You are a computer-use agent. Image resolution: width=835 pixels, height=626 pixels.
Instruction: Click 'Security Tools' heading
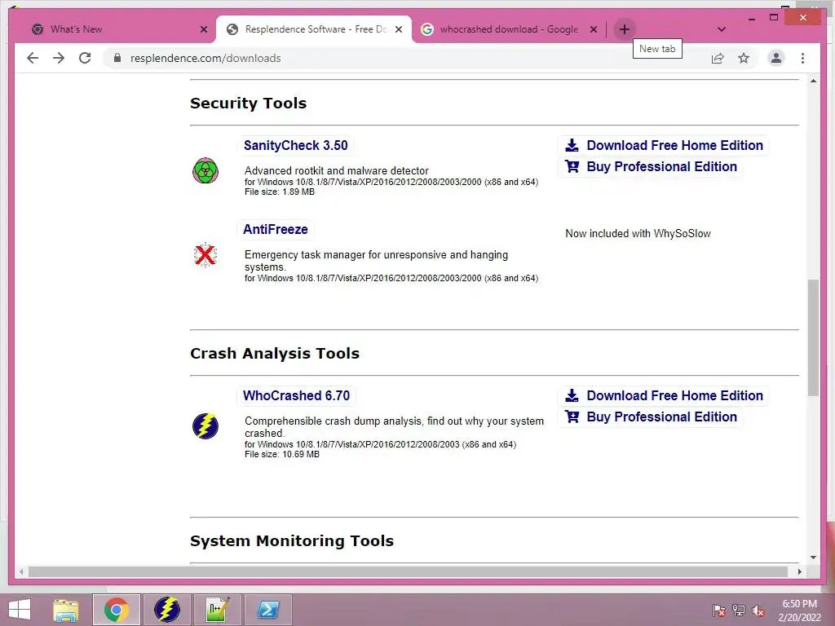pyautogui.click(x=248, y=104)
